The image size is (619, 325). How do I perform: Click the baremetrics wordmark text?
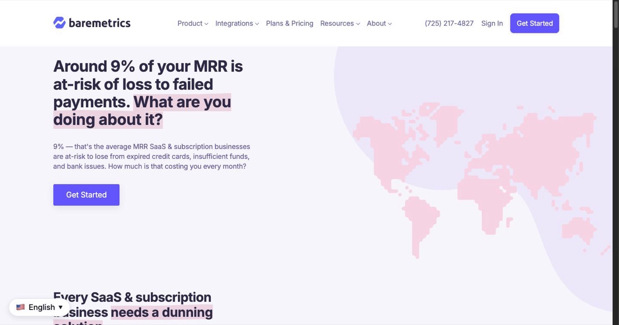[x=100, y=23]
